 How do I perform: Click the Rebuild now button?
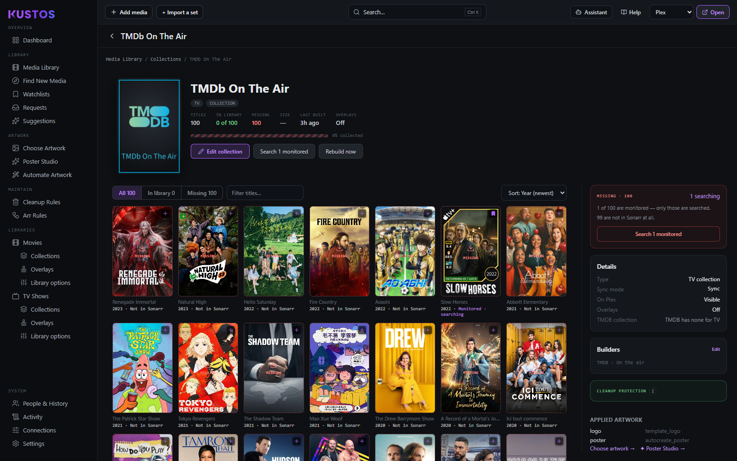coord(341,151)
